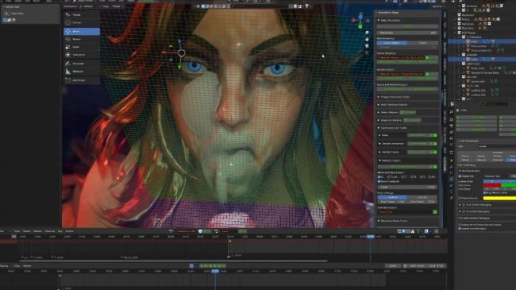Click the green folder icon beside Cache Directory
The height and width of the screenshot is (290, 516).
pyautogui.click(x=427, y=57)
